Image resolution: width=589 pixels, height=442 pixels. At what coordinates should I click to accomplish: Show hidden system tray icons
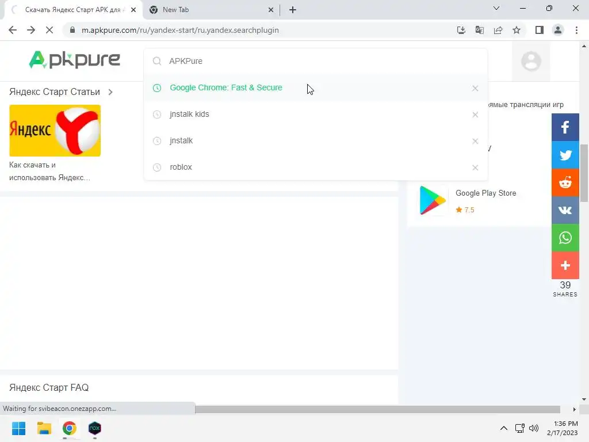coord(504,428)
